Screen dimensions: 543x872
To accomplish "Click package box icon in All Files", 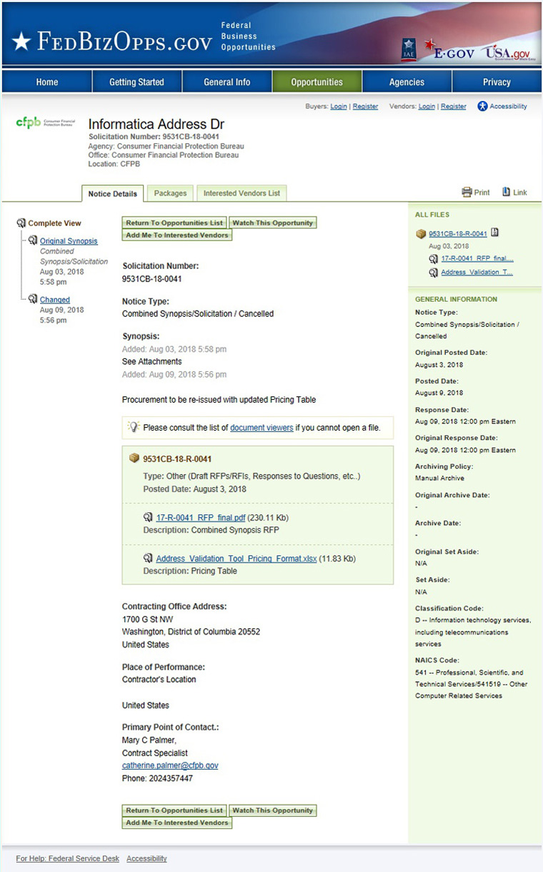I will pos(421,233).
